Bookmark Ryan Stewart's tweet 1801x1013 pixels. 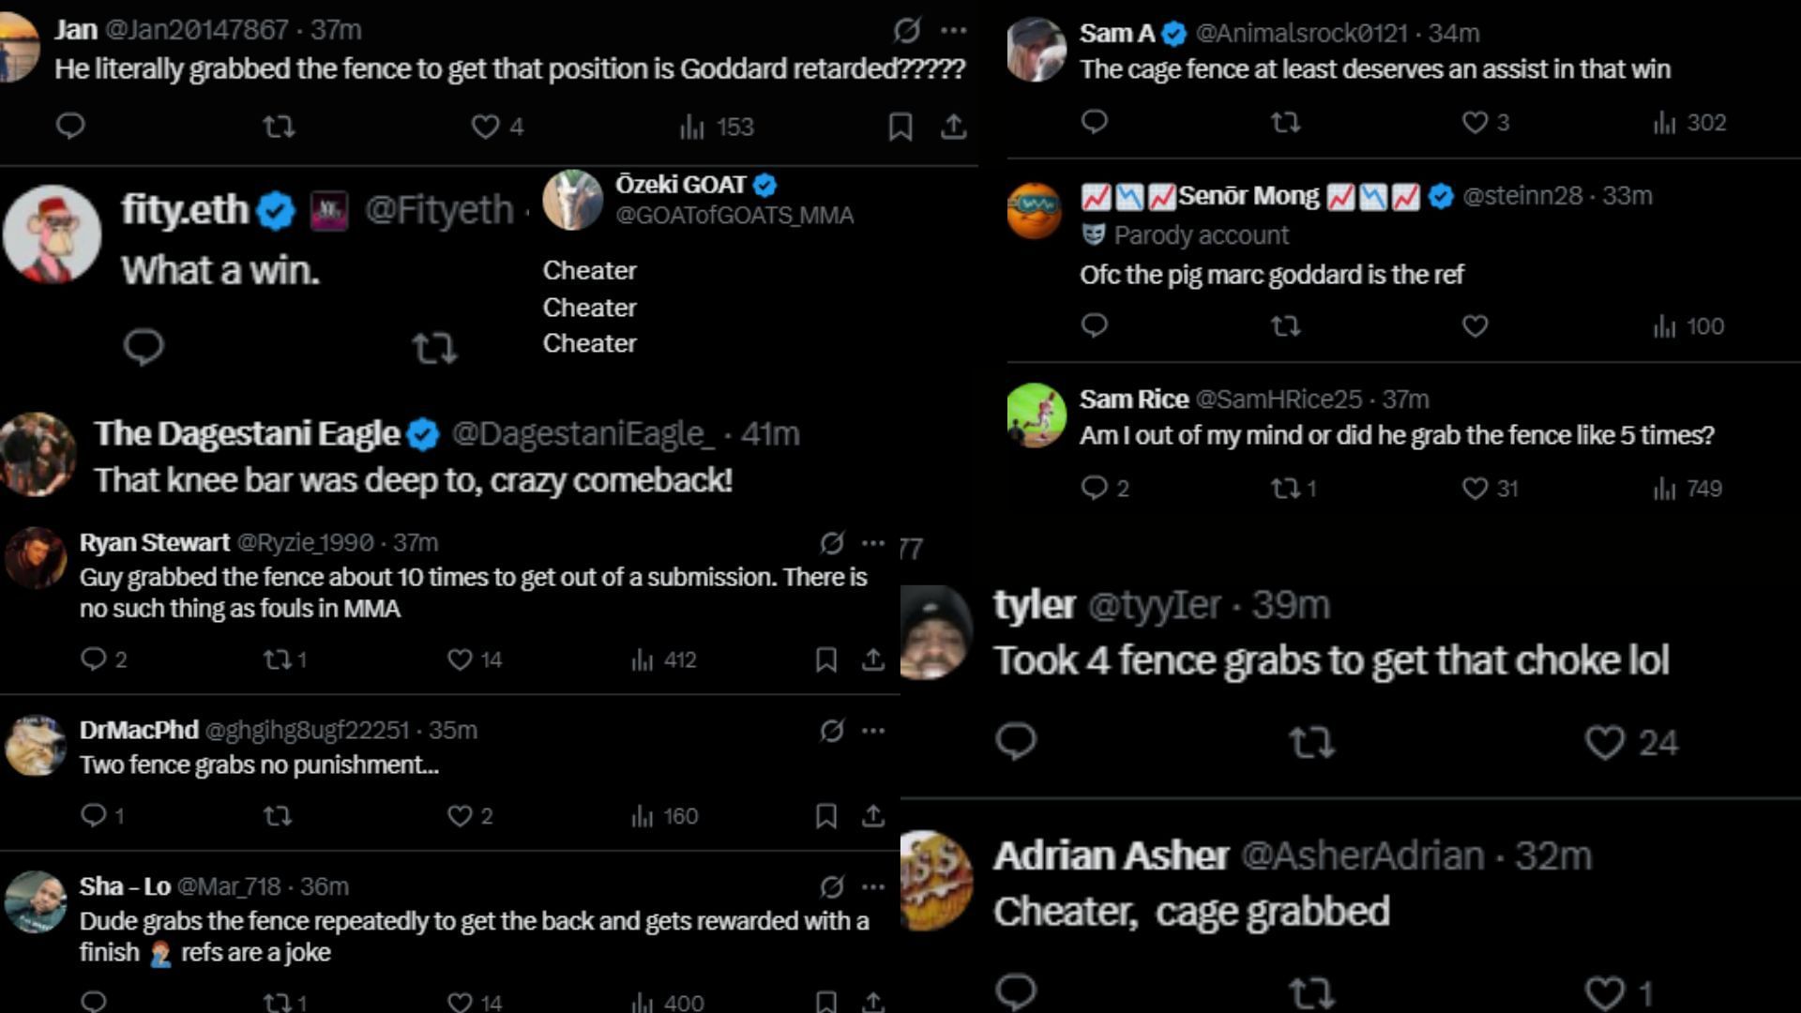tap(825, 659)
